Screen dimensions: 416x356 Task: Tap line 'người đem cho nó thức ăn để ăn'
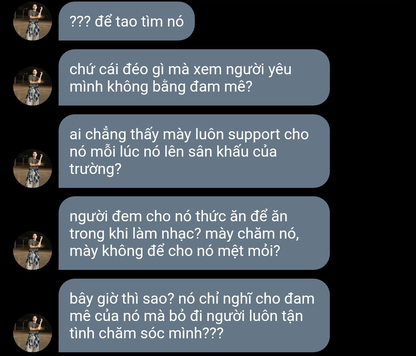178,217
